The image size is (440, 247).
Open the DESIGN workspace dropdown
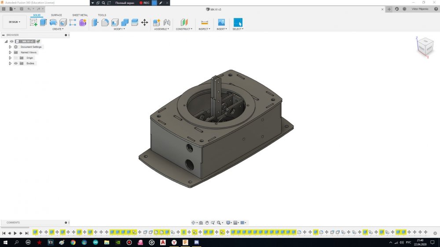pyautogui.click(x=15, y=22)
